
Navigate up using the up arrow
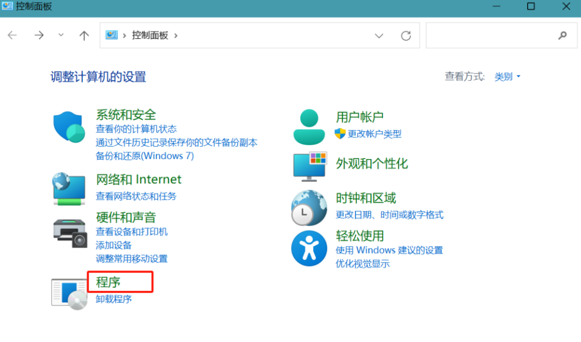point(84,35)
